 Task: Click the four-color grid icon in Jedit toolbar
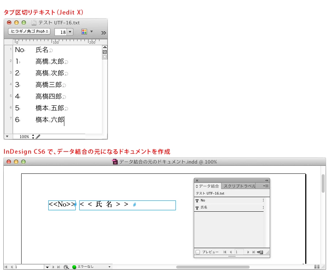[x=84, y=32]
